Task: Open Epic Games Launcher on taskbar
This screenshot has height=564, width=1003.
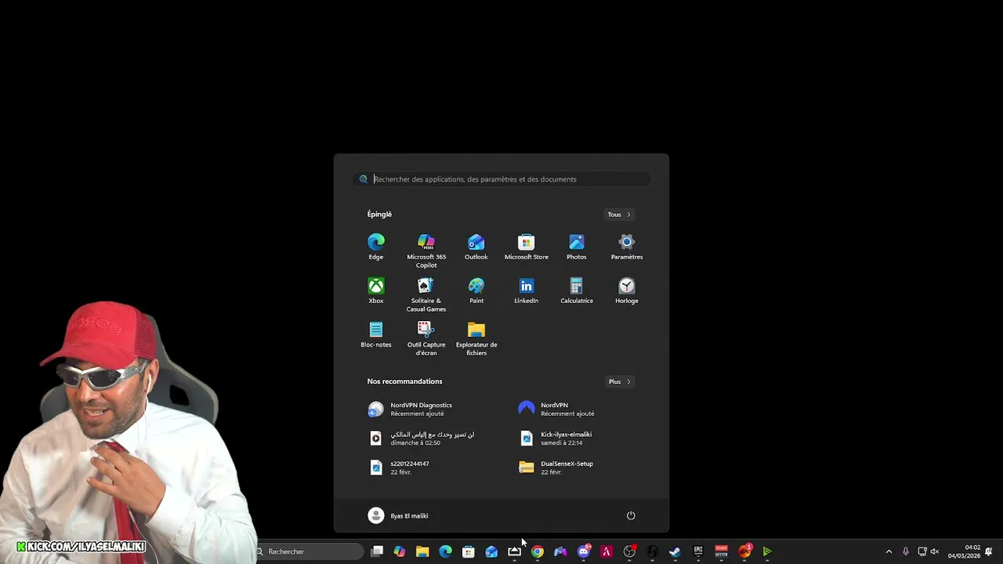Action: (698, 551)
